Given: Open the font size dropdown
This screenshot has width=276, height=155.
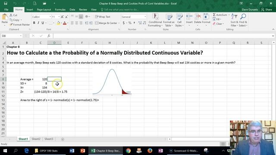Looking at the screenshot, I should 59,17.
